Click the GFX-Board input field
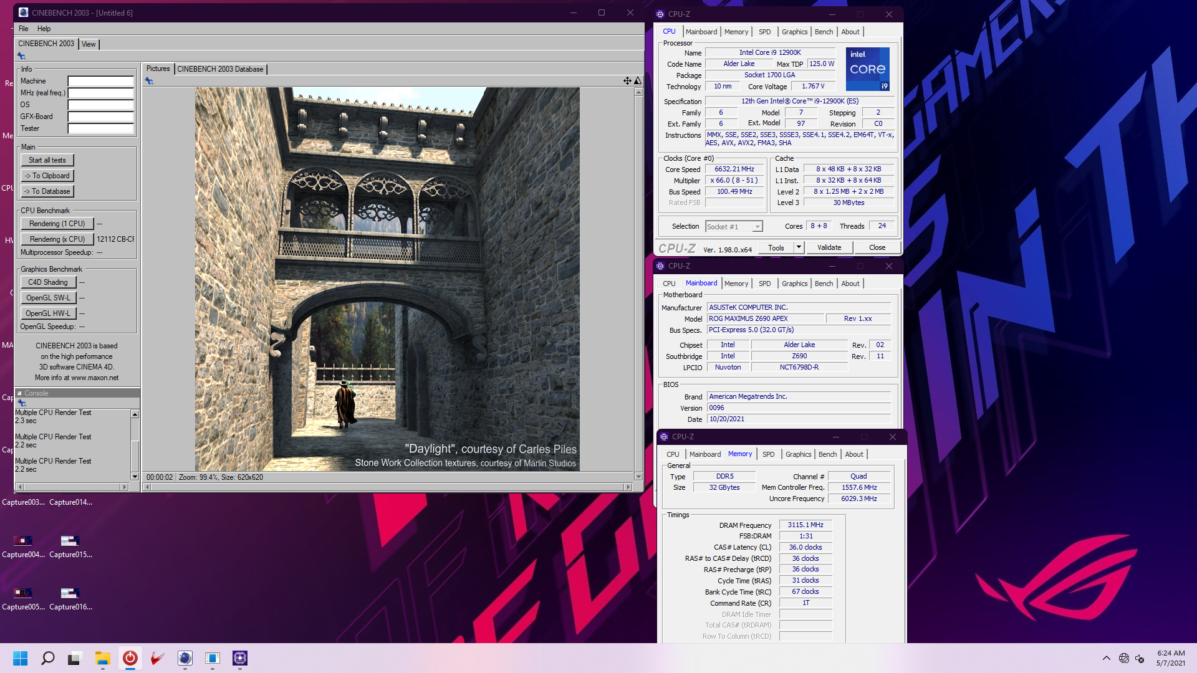 pos(100,117)
